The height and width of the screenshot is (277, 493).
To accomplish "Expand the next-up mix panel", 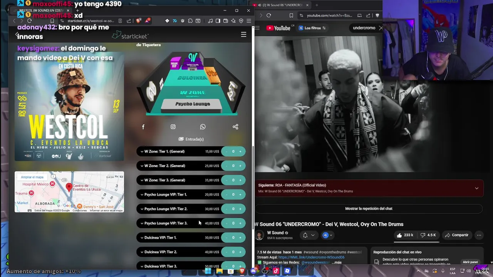I will pos(476,188).
